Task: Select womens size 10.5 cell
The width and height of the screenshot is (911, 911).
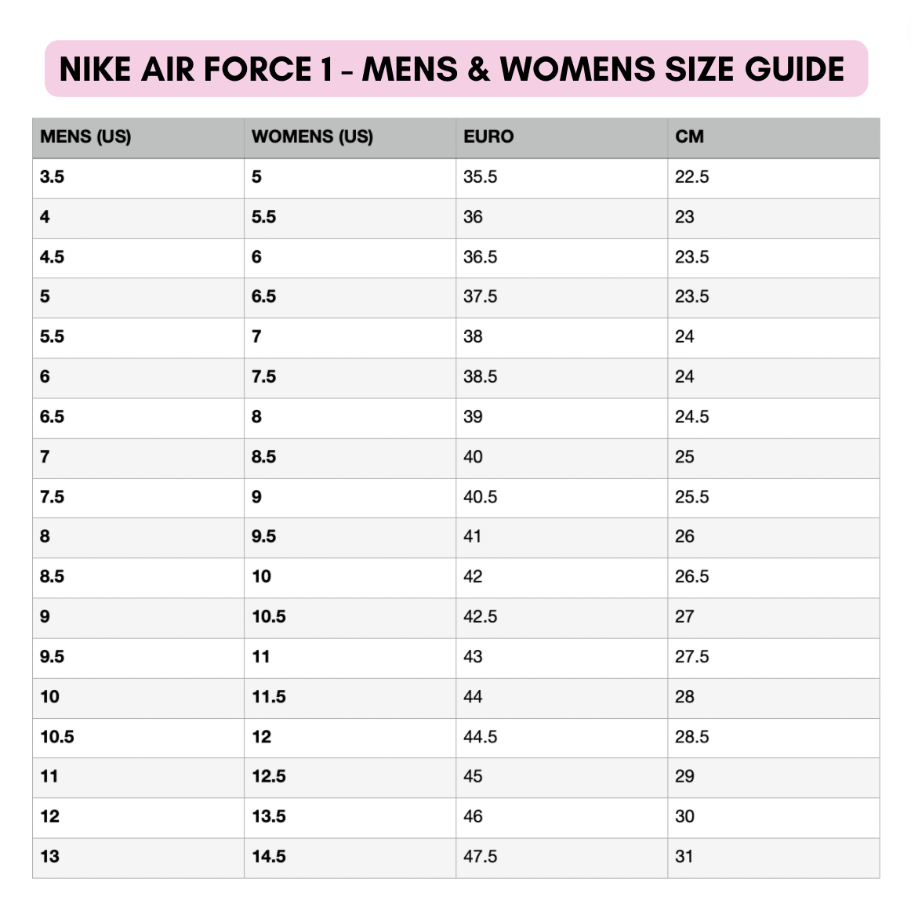Action: point(268,617)
